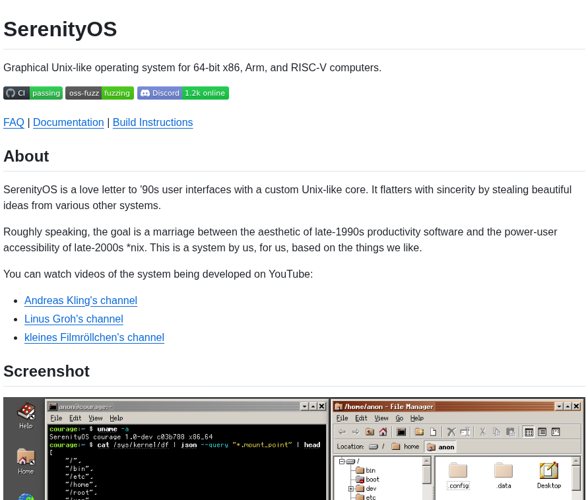This screenshot has height=500, width=588.
Task: Click the anon breadcrumb in Location bar
Action: [441, 447]
